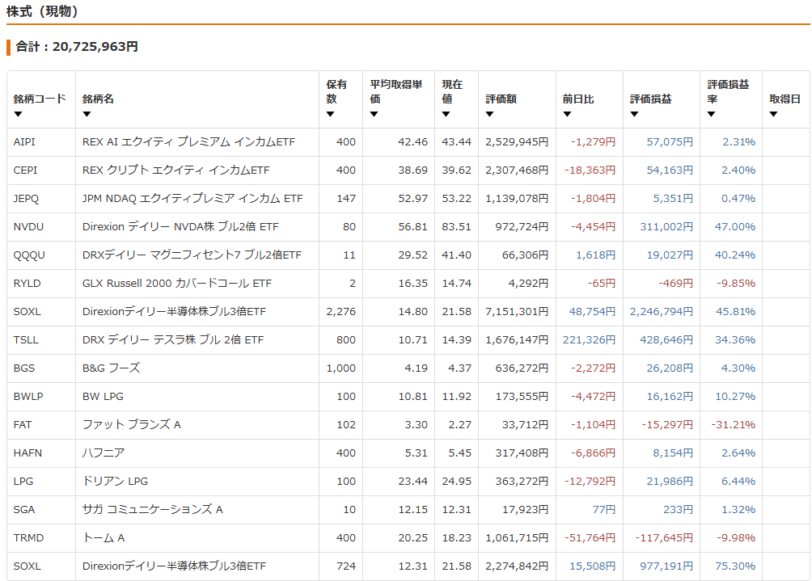Sort by 評価額 column arrow
This screenshot has width=812, height=581.
point(489,114)
